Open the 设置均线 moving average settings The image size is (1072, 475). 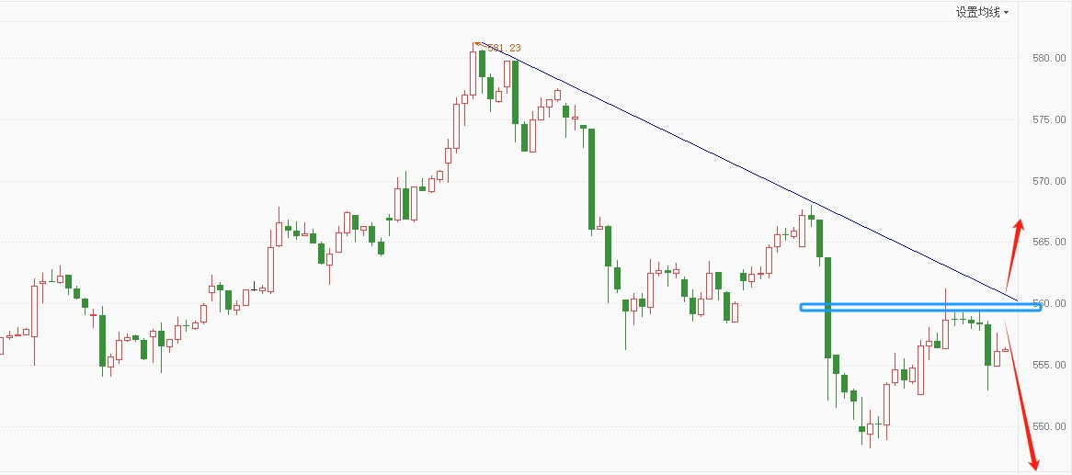pos(977,12)
